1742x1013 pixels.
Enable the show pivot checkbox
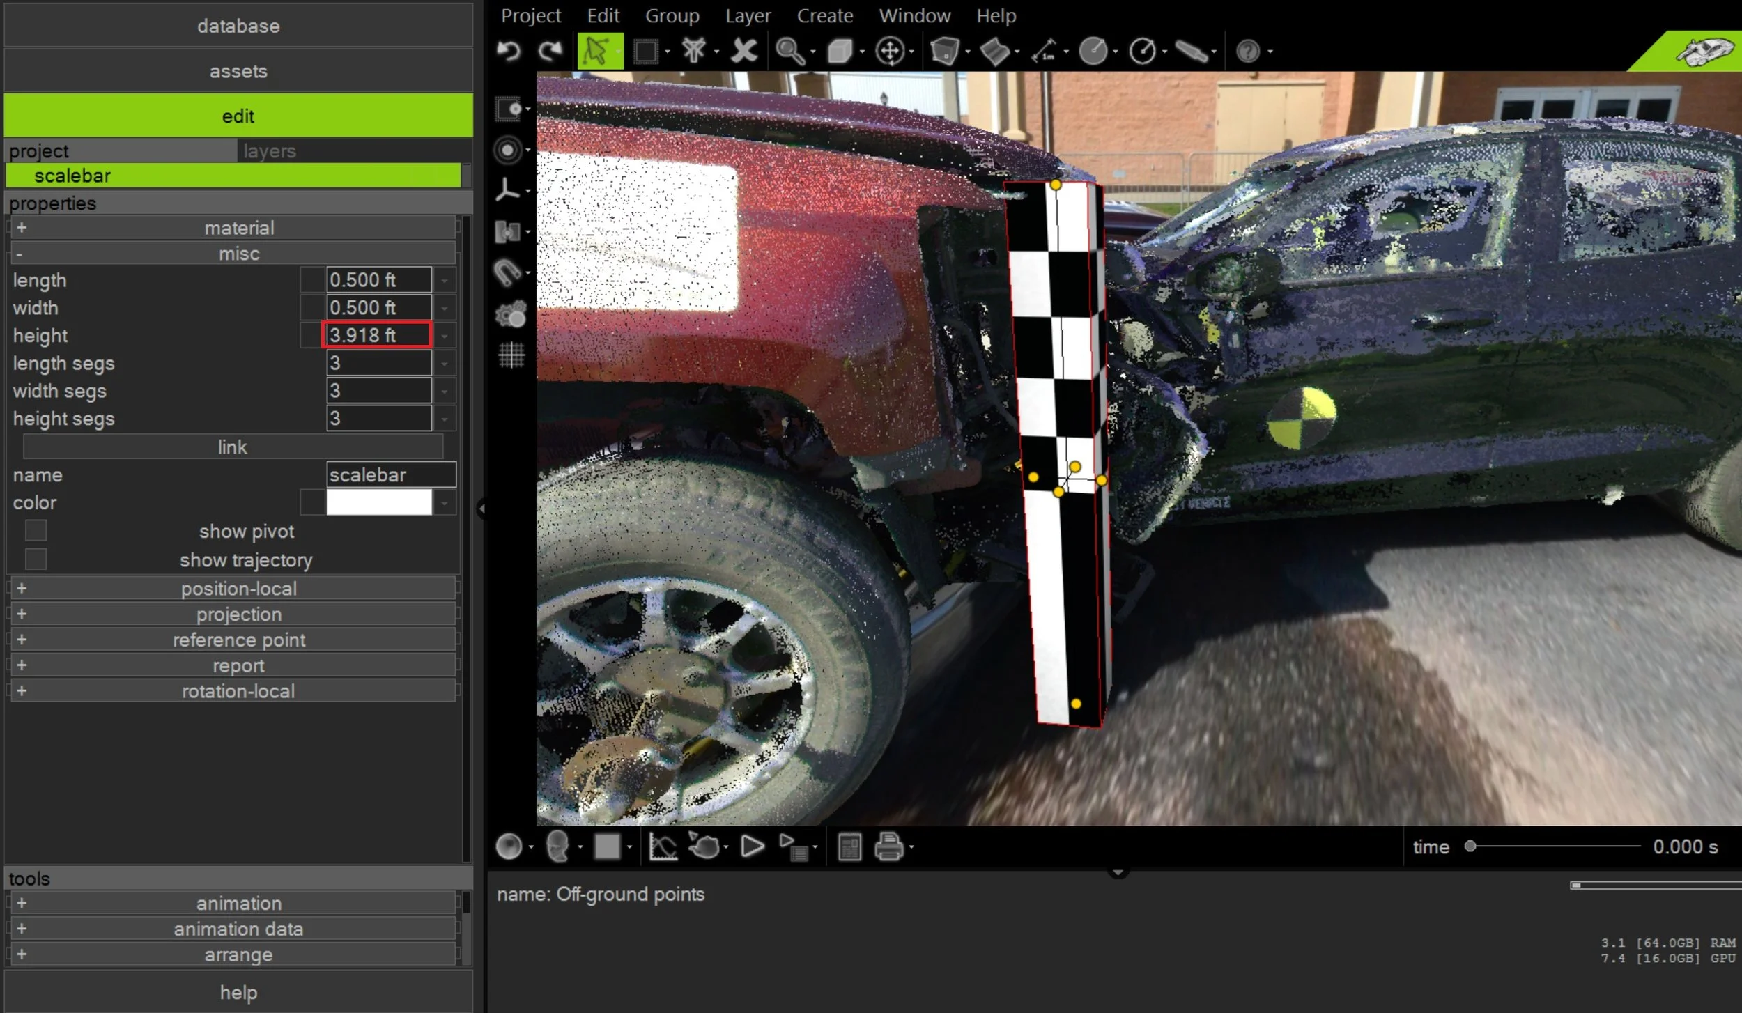(36, 531)
